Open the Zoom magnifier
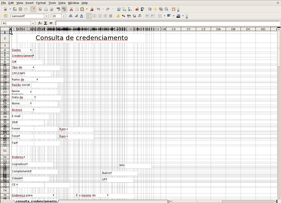Screen dimensions: 281x203 click(167, 9)
